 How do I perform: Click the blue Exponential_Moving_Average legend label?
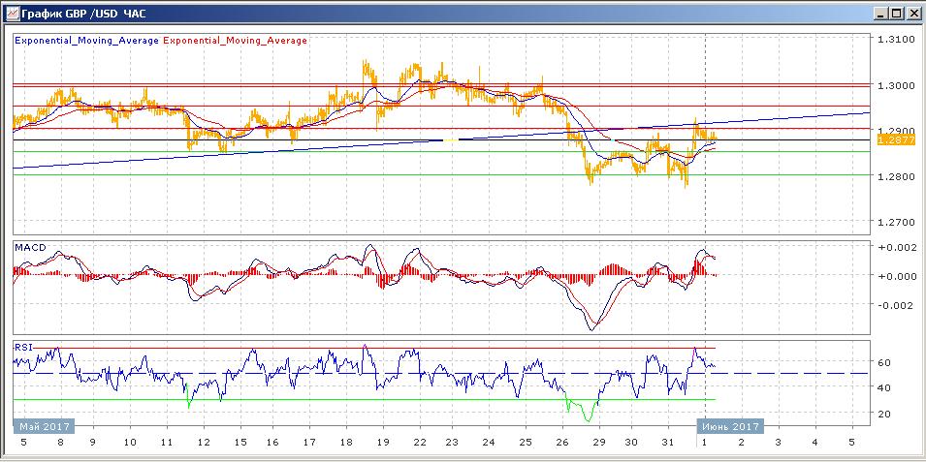pos(87,41)
